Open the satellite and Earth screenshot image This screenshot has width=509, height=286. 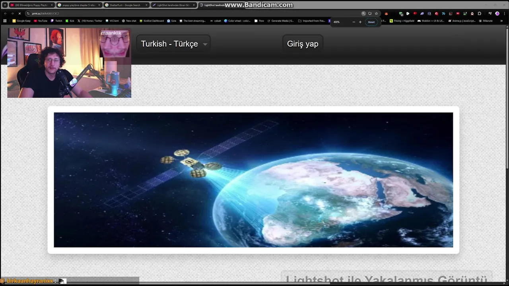[x=253, y=180]
